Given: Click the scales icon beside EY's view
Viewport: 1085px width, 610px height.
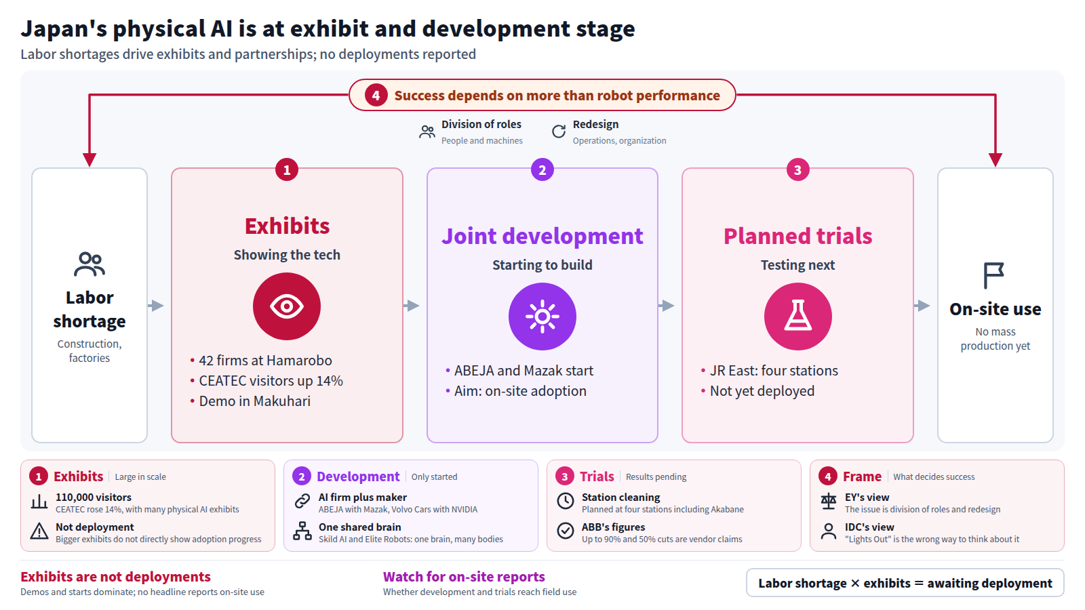Looking at the screenshot, I should coord(829,502).
